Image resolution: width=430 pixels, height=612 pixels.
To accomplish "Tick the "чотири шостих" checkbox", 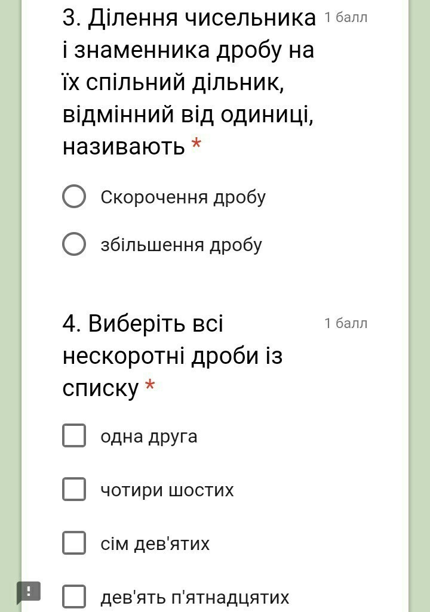I will click(74, 490).
